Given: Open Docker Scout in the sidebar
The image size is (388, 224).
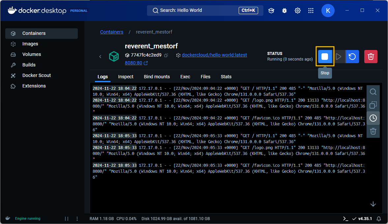Looking at the screenshot, I should click(42, 75).
